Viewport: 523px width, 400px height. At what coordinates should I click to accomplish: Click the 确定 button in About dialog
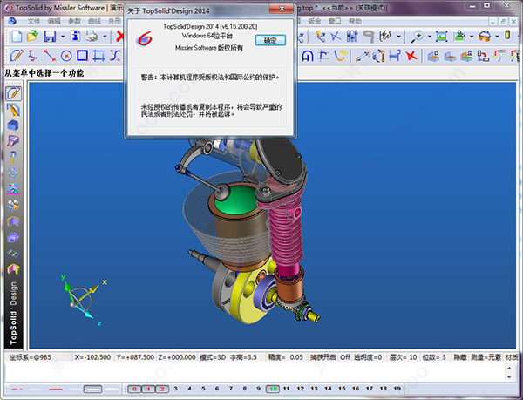[270, 40]
